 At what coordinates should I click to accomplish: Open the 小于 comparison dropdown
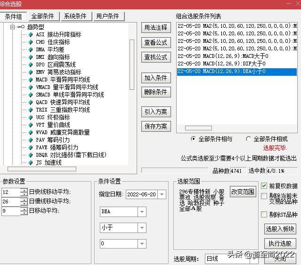(x=142, y=228)
